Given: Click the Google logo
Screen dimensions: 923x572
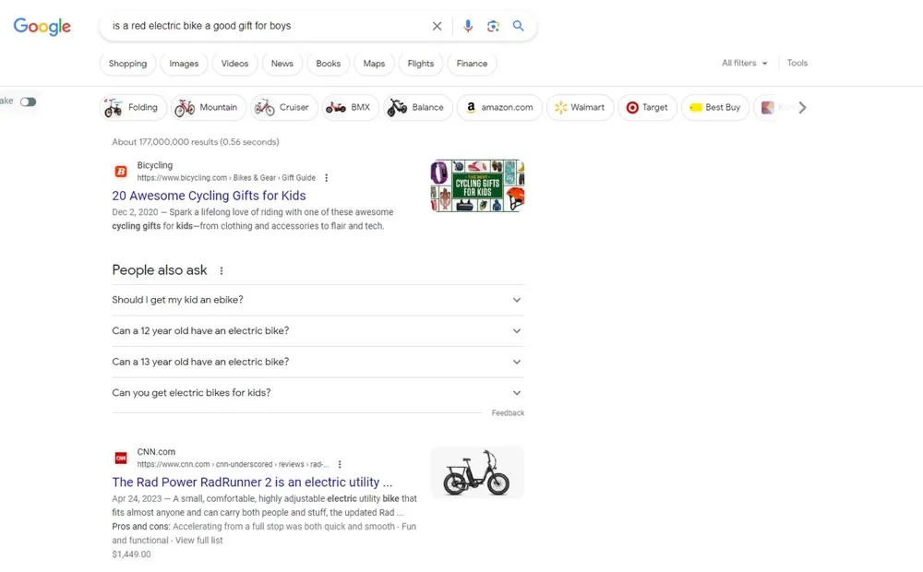Looking at the screenshot, I should (x=42, y=26).
